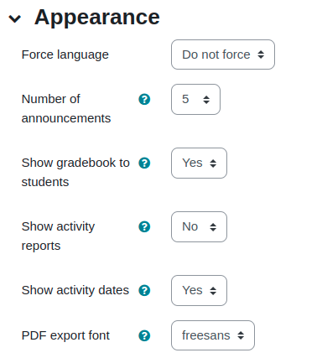Click the arrows on Do not force selector
This screenshot has width=322, height=358.
tap(261, 54)
